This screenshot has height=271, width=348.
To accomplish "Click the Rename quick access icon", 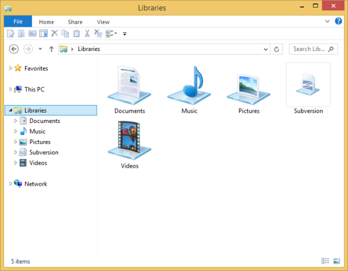I will pos(32,34).
